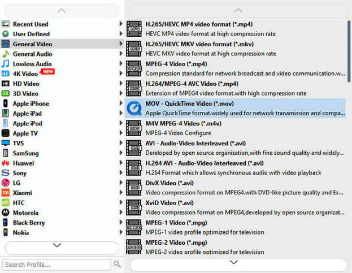The height and width of the screenshot is (273, 352).
Task: Open the Apple iPad category
Action: 62,114
